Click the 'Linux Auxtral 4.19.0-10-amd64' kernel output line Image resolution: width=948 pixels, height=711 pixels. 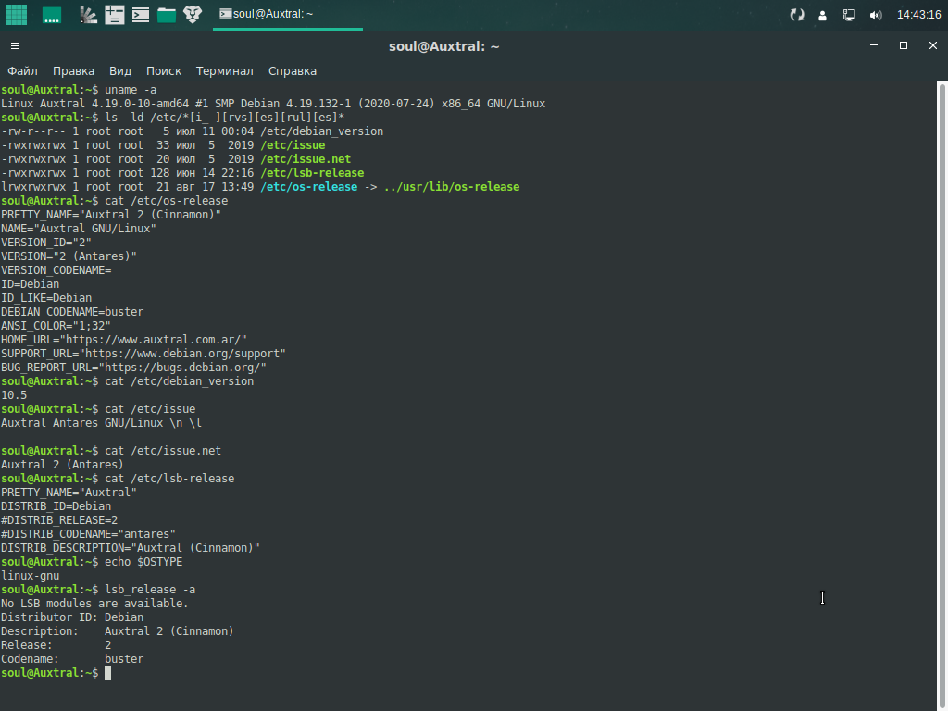273,104
